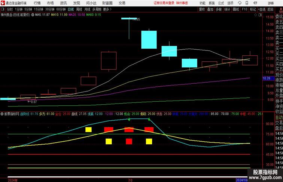Viewport: 283px width, 182px height.
Task: Open the envelope messages icon
Action: click(x=255, y=3)
